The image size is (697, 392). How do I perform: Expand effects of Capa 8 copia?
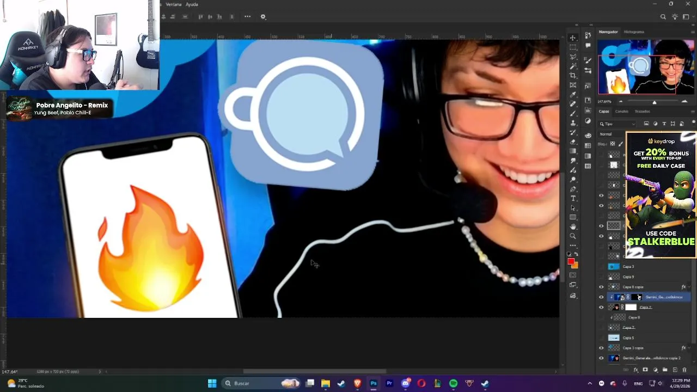point(690,287)
